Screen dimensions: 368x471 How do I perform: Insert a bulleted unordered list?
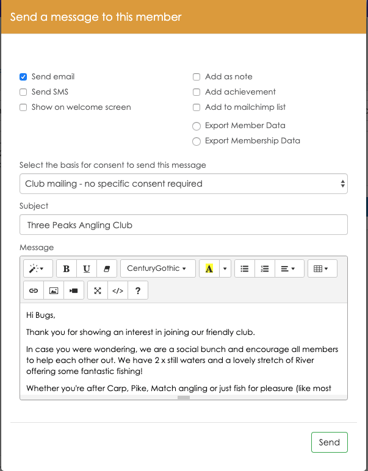pos(245,268)
